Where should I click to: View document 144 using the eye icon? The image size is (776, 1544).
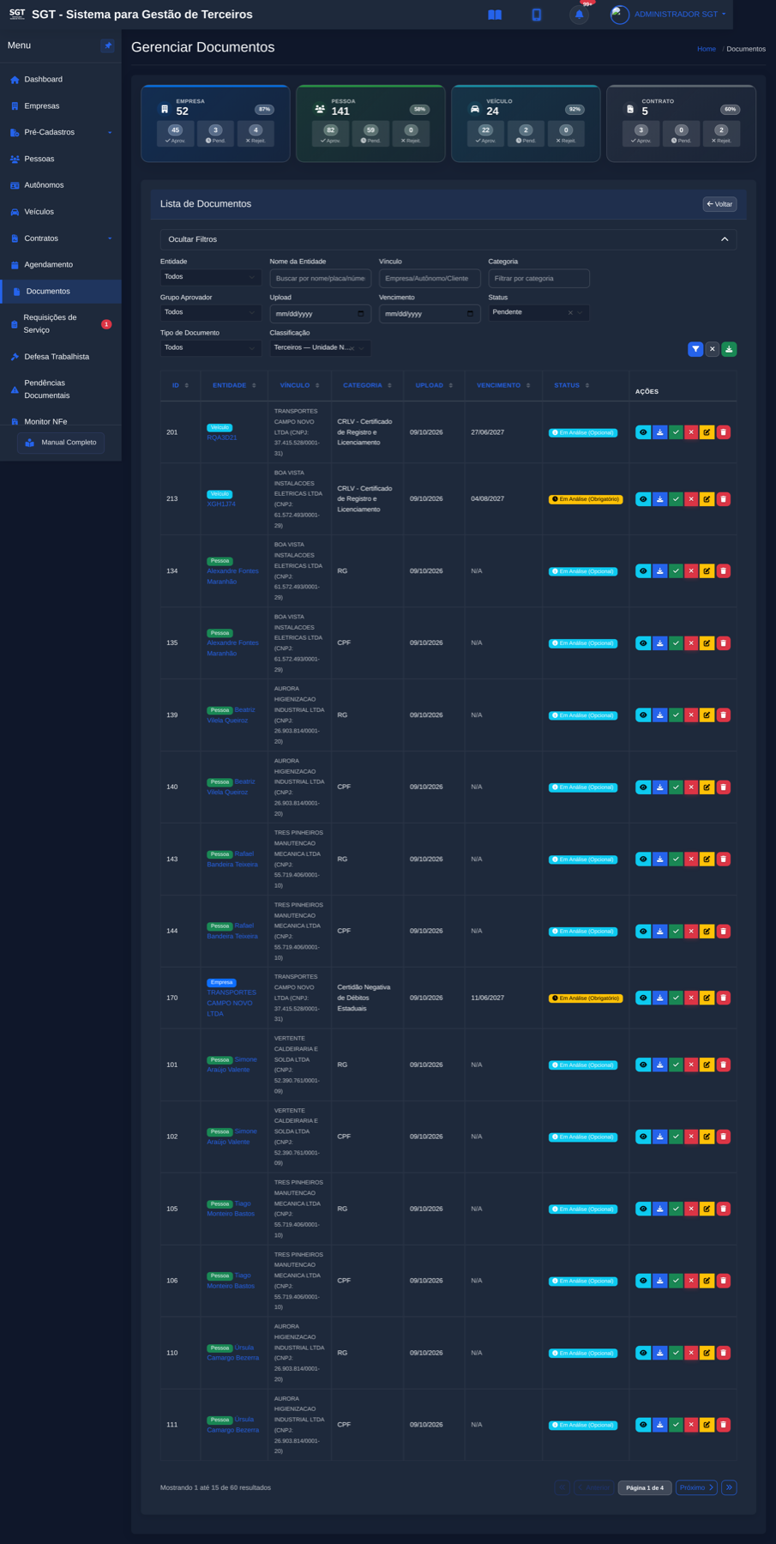(x=643, y=931)
